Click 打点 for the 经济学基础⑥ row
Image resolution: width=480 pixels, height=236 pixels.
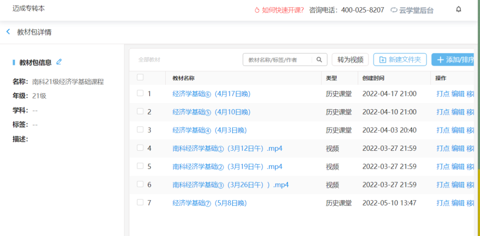[x=443, y=94]
